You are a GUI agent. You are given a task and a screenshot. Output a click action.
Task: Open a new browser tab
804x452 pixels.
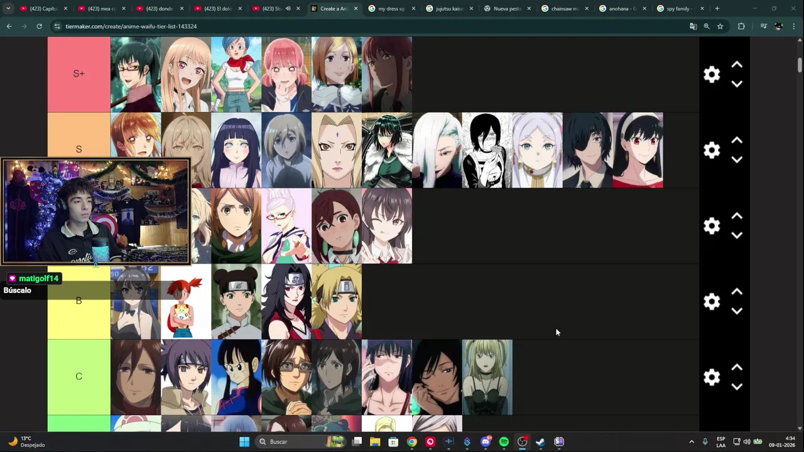click(x=717, y=9)
